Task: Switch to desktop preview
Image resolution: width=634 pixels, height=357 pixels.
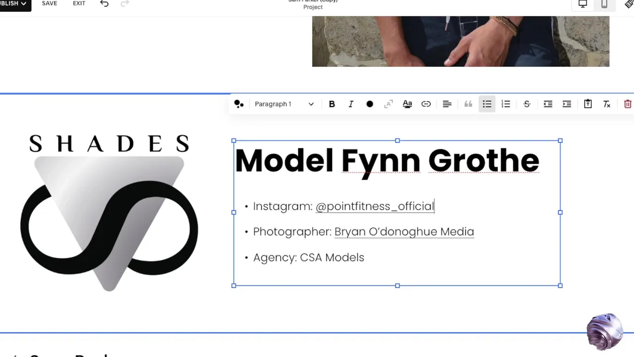Action: coord(582,4)
